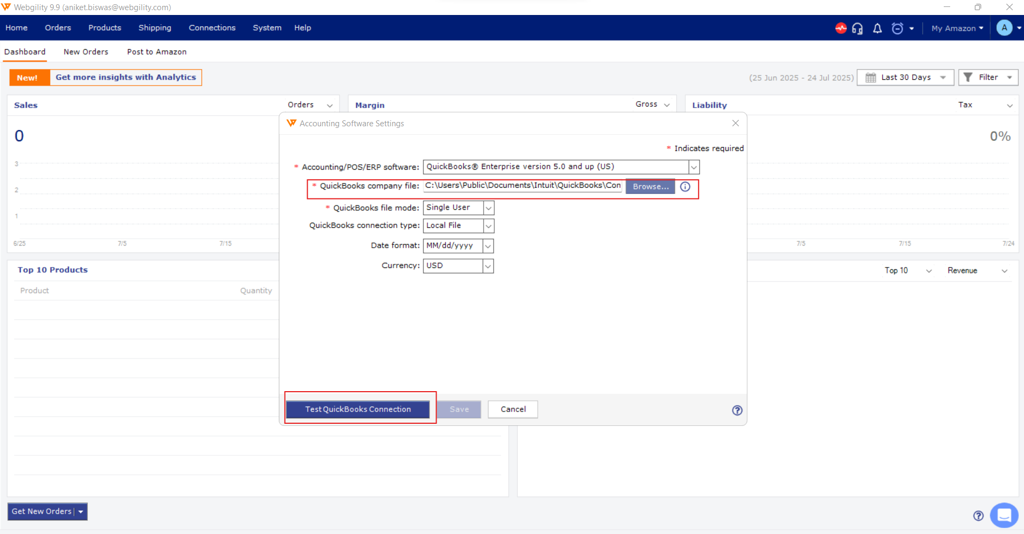Open the QuickBooks file mode dropdown
Screen dimensions: 1024x534
488,208
